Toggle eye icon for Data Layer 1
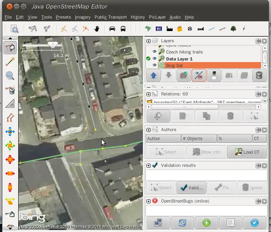The width and height of the screenshot is (271, 232). pyautogui.click(x=155, y=59)
